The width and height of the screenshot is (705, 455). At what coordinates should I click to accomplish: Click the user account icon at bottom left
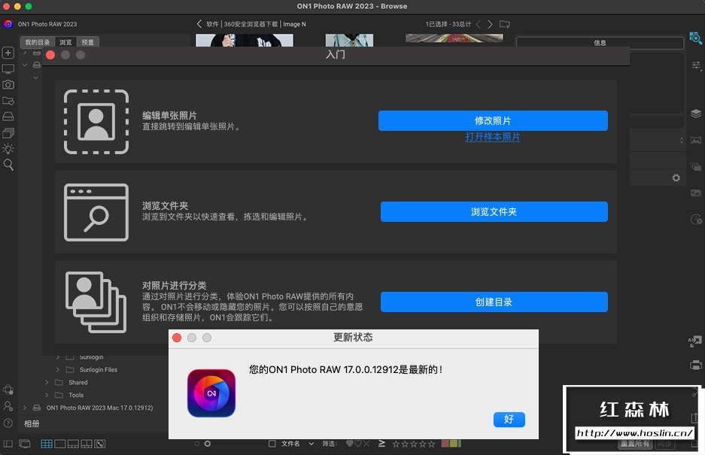[x=8, y=406]
